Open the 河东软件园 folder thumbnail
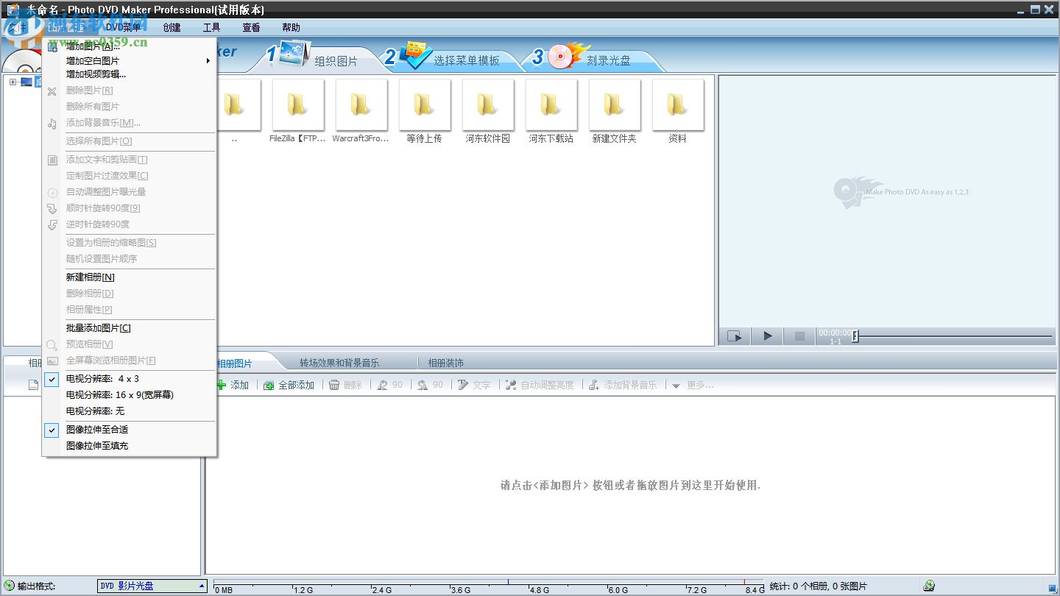1060x596 pixels. pos(487,104)
